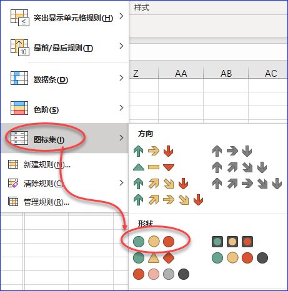Apply 3 traffic lights unrimmed icon set

154,242
